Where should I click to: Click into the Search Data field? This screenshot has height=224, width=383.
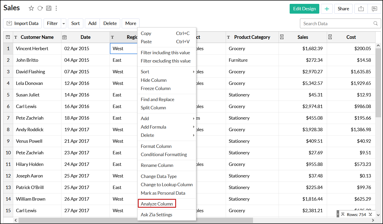335,23
